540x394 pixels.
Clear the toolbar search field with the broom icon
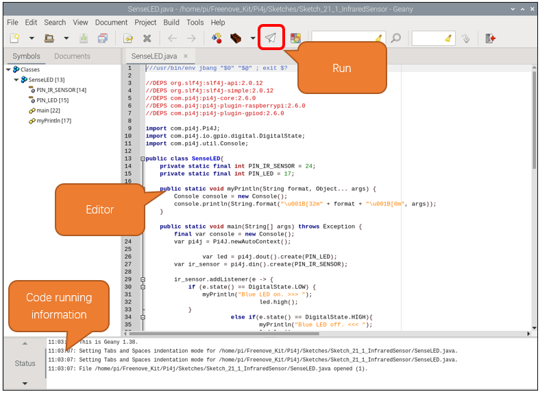click(379, 38)
